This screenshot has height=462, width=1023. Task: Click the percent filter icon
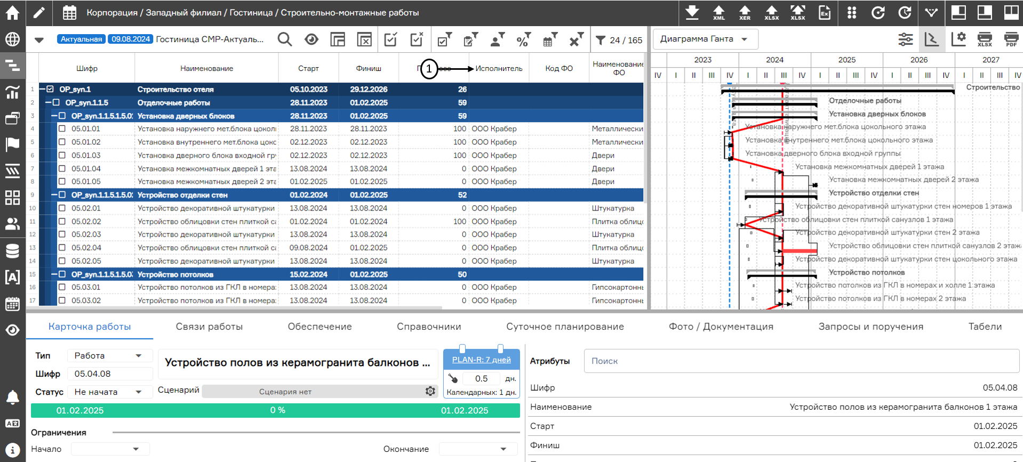(523, 39)
